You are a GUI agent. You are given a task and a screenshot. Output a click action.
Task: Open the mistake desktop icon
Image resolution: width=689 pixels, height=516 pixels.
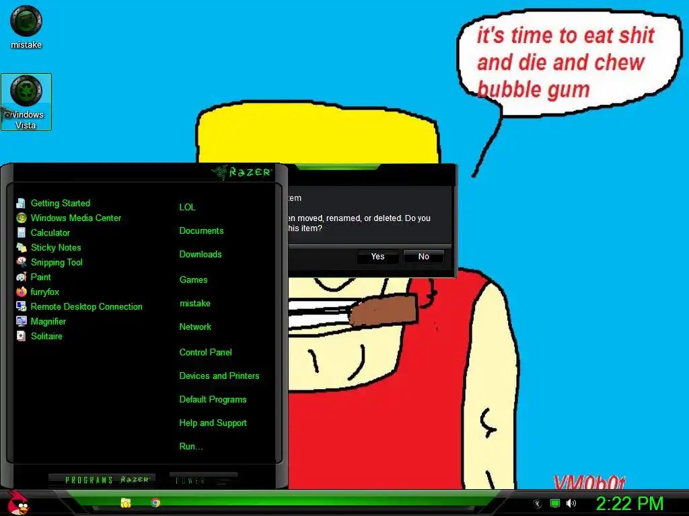pos(26,27)
